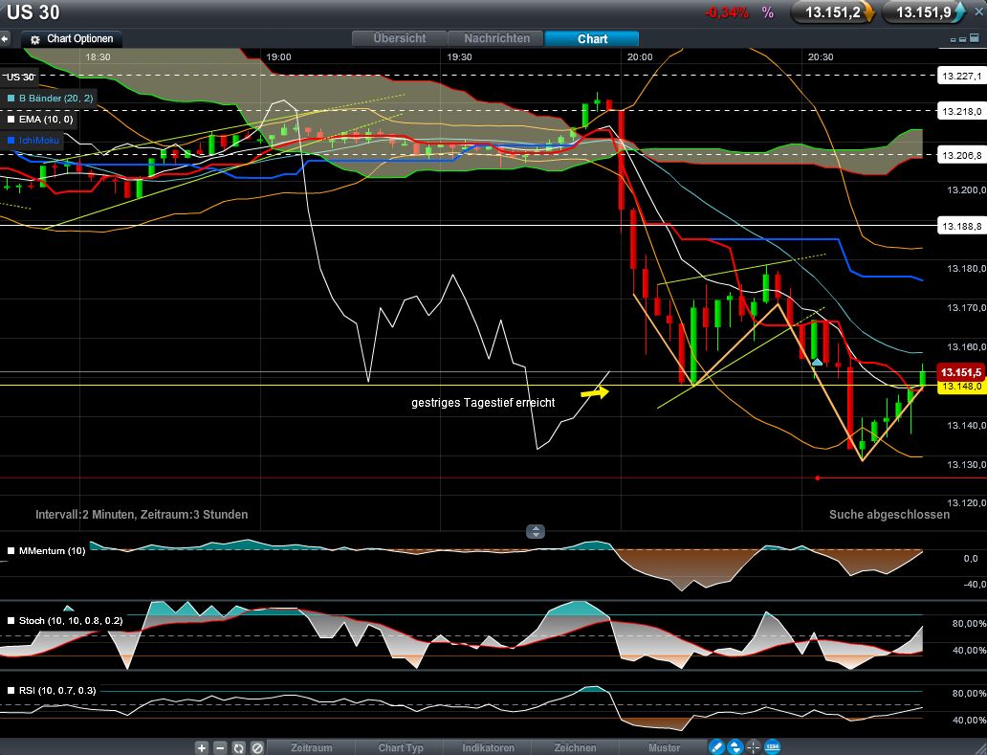Click the teal triangle marker in the Stoch panel

click(x=69, y=609)
